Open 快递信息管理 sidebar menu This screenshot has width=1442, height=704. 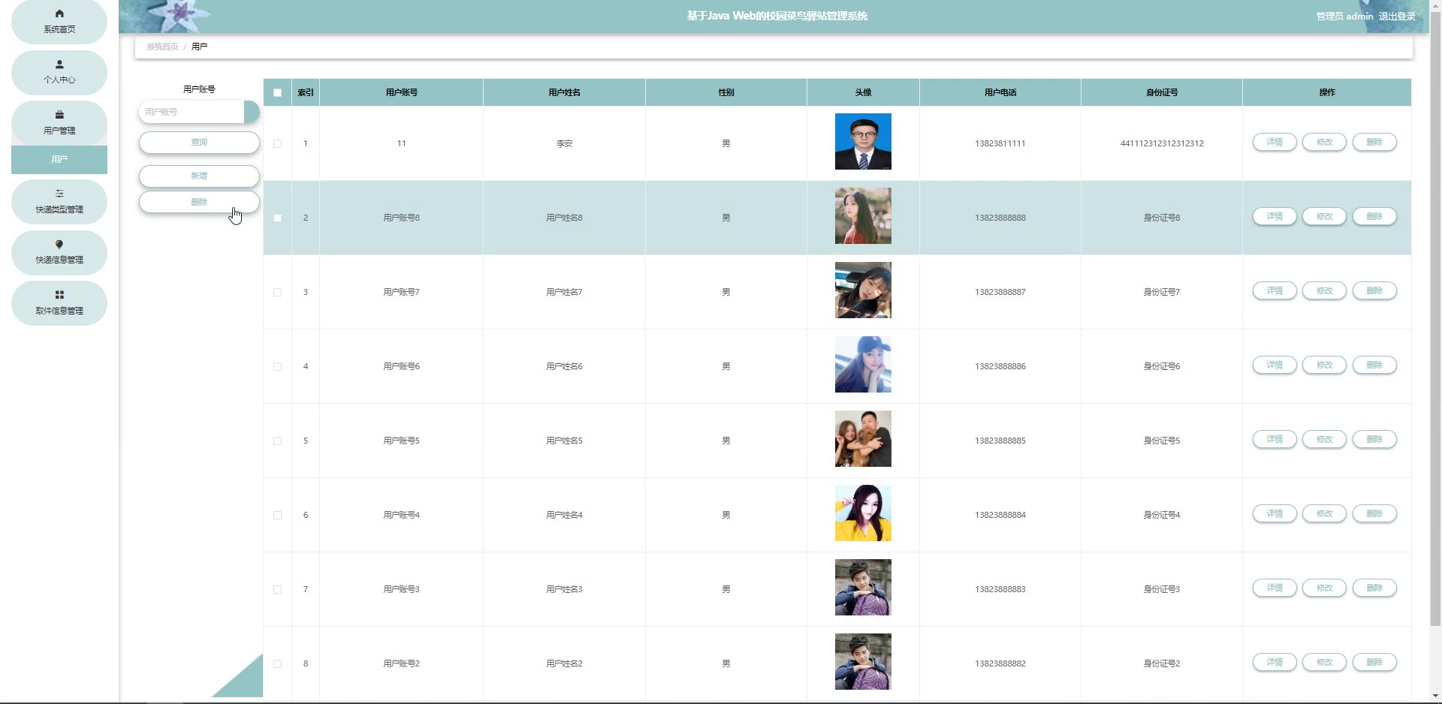(59, 252)
